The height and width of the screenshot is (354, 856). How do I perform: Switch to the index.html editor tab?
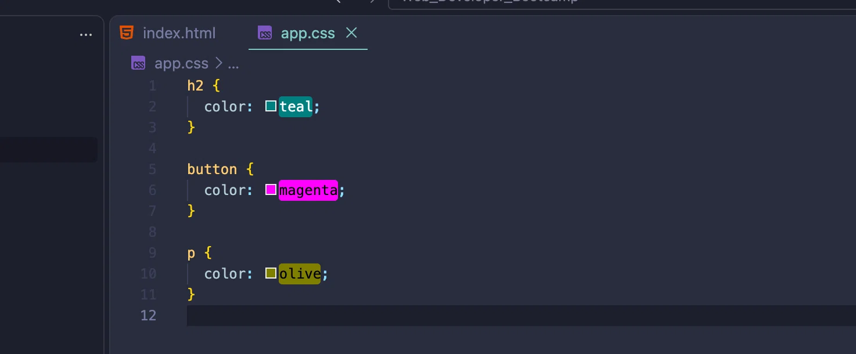(167, 33)
